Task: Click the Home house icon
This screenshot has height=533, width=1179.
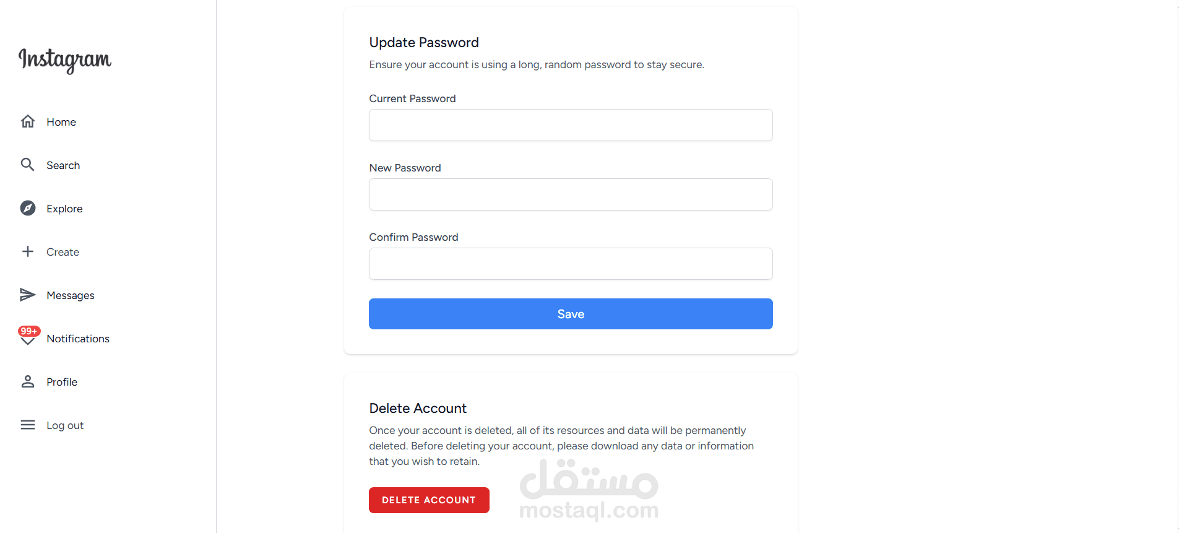Action: pyautogui.click(x=28, y=121)
